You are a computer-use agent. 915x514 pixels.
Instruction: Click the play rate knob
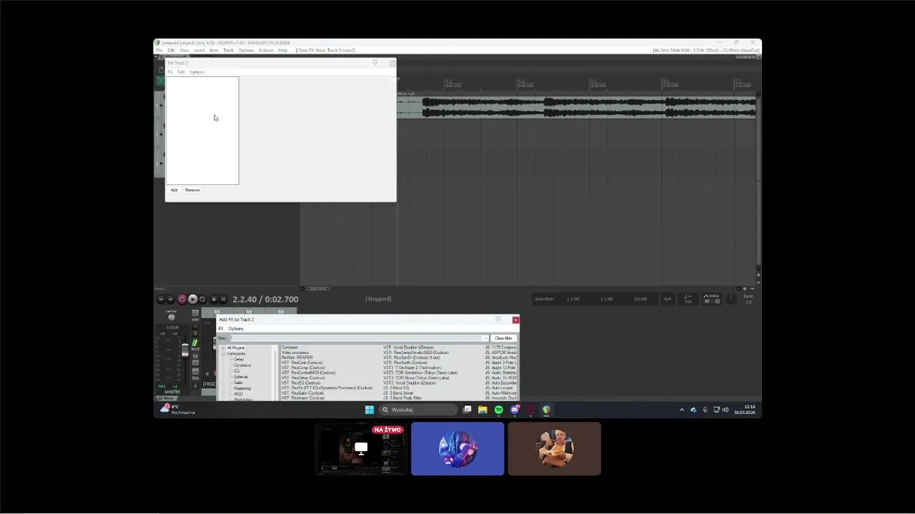pos(731,298)
